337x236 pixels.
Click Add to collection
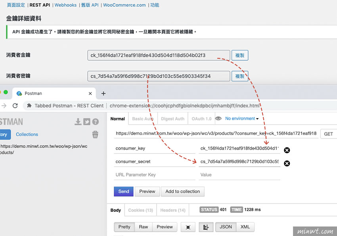tap(182, 191)
